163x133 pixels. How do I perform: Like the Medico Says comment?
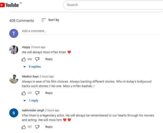tap(24, 93)
